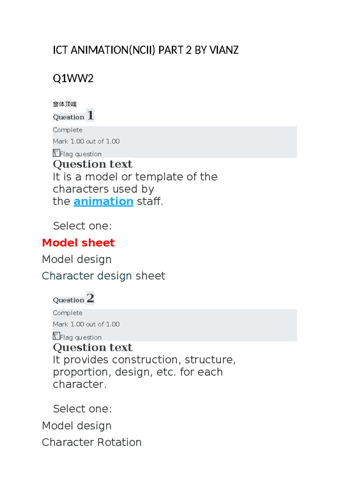Click the Question text heading of Question 1
This screenshot has height=495, width=350.
tap(92, 164)
